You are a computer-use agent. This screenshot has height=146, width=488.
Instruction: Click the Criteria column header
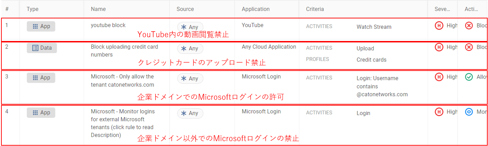(315, 9)
